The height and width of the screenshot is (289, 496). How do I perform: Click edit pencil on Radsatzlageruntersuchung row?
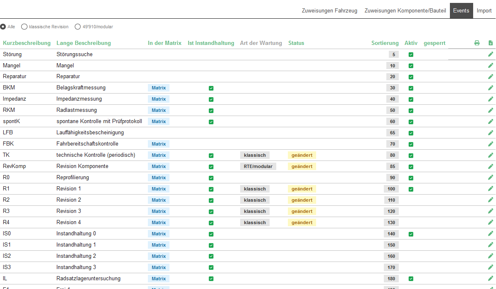click(491, 279)
